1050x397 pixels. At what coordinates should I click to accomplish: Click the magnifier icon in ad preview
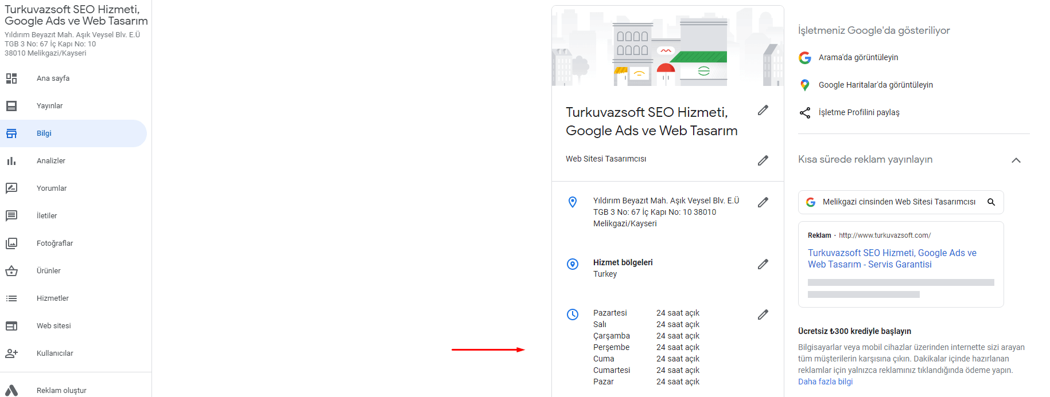991,202
